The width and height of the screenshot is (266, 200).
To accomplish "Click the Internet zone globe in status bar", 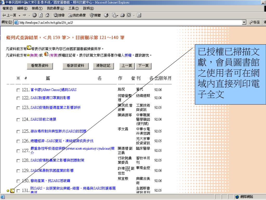I will pos(237,197).
